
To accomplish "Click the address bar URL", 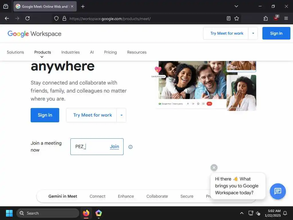I will [110, 19].
